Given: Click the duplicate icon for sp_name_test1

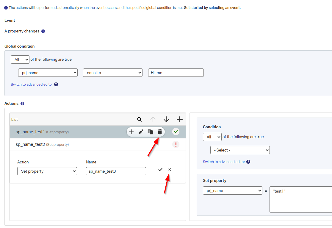Looking at the screenshot, I should [x=150, y=132].
